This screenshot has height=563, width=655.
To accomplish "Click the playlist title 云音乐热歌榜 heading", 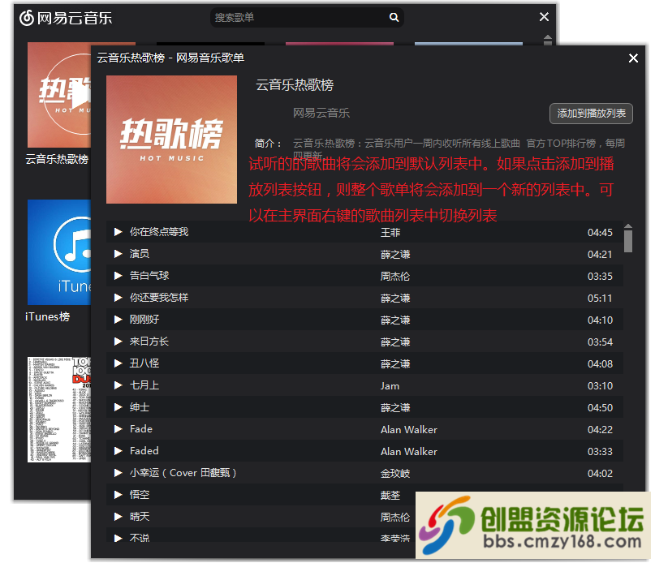I will click(295, 85).
